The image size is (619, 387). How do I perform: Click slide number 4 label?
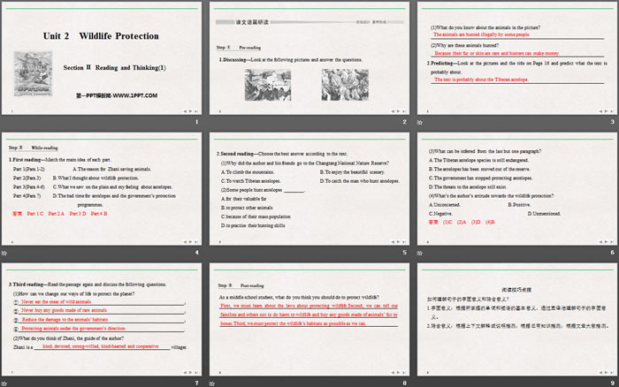coord(196,253)
